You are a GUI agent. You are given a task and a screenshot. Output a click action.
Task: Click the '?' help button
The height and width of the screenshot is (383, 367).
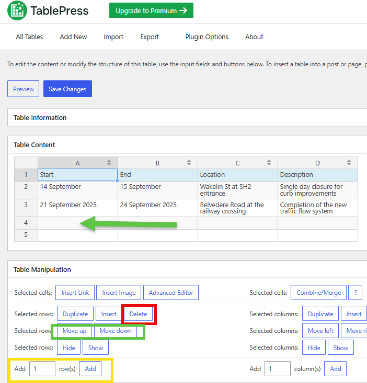click(355, 292)
